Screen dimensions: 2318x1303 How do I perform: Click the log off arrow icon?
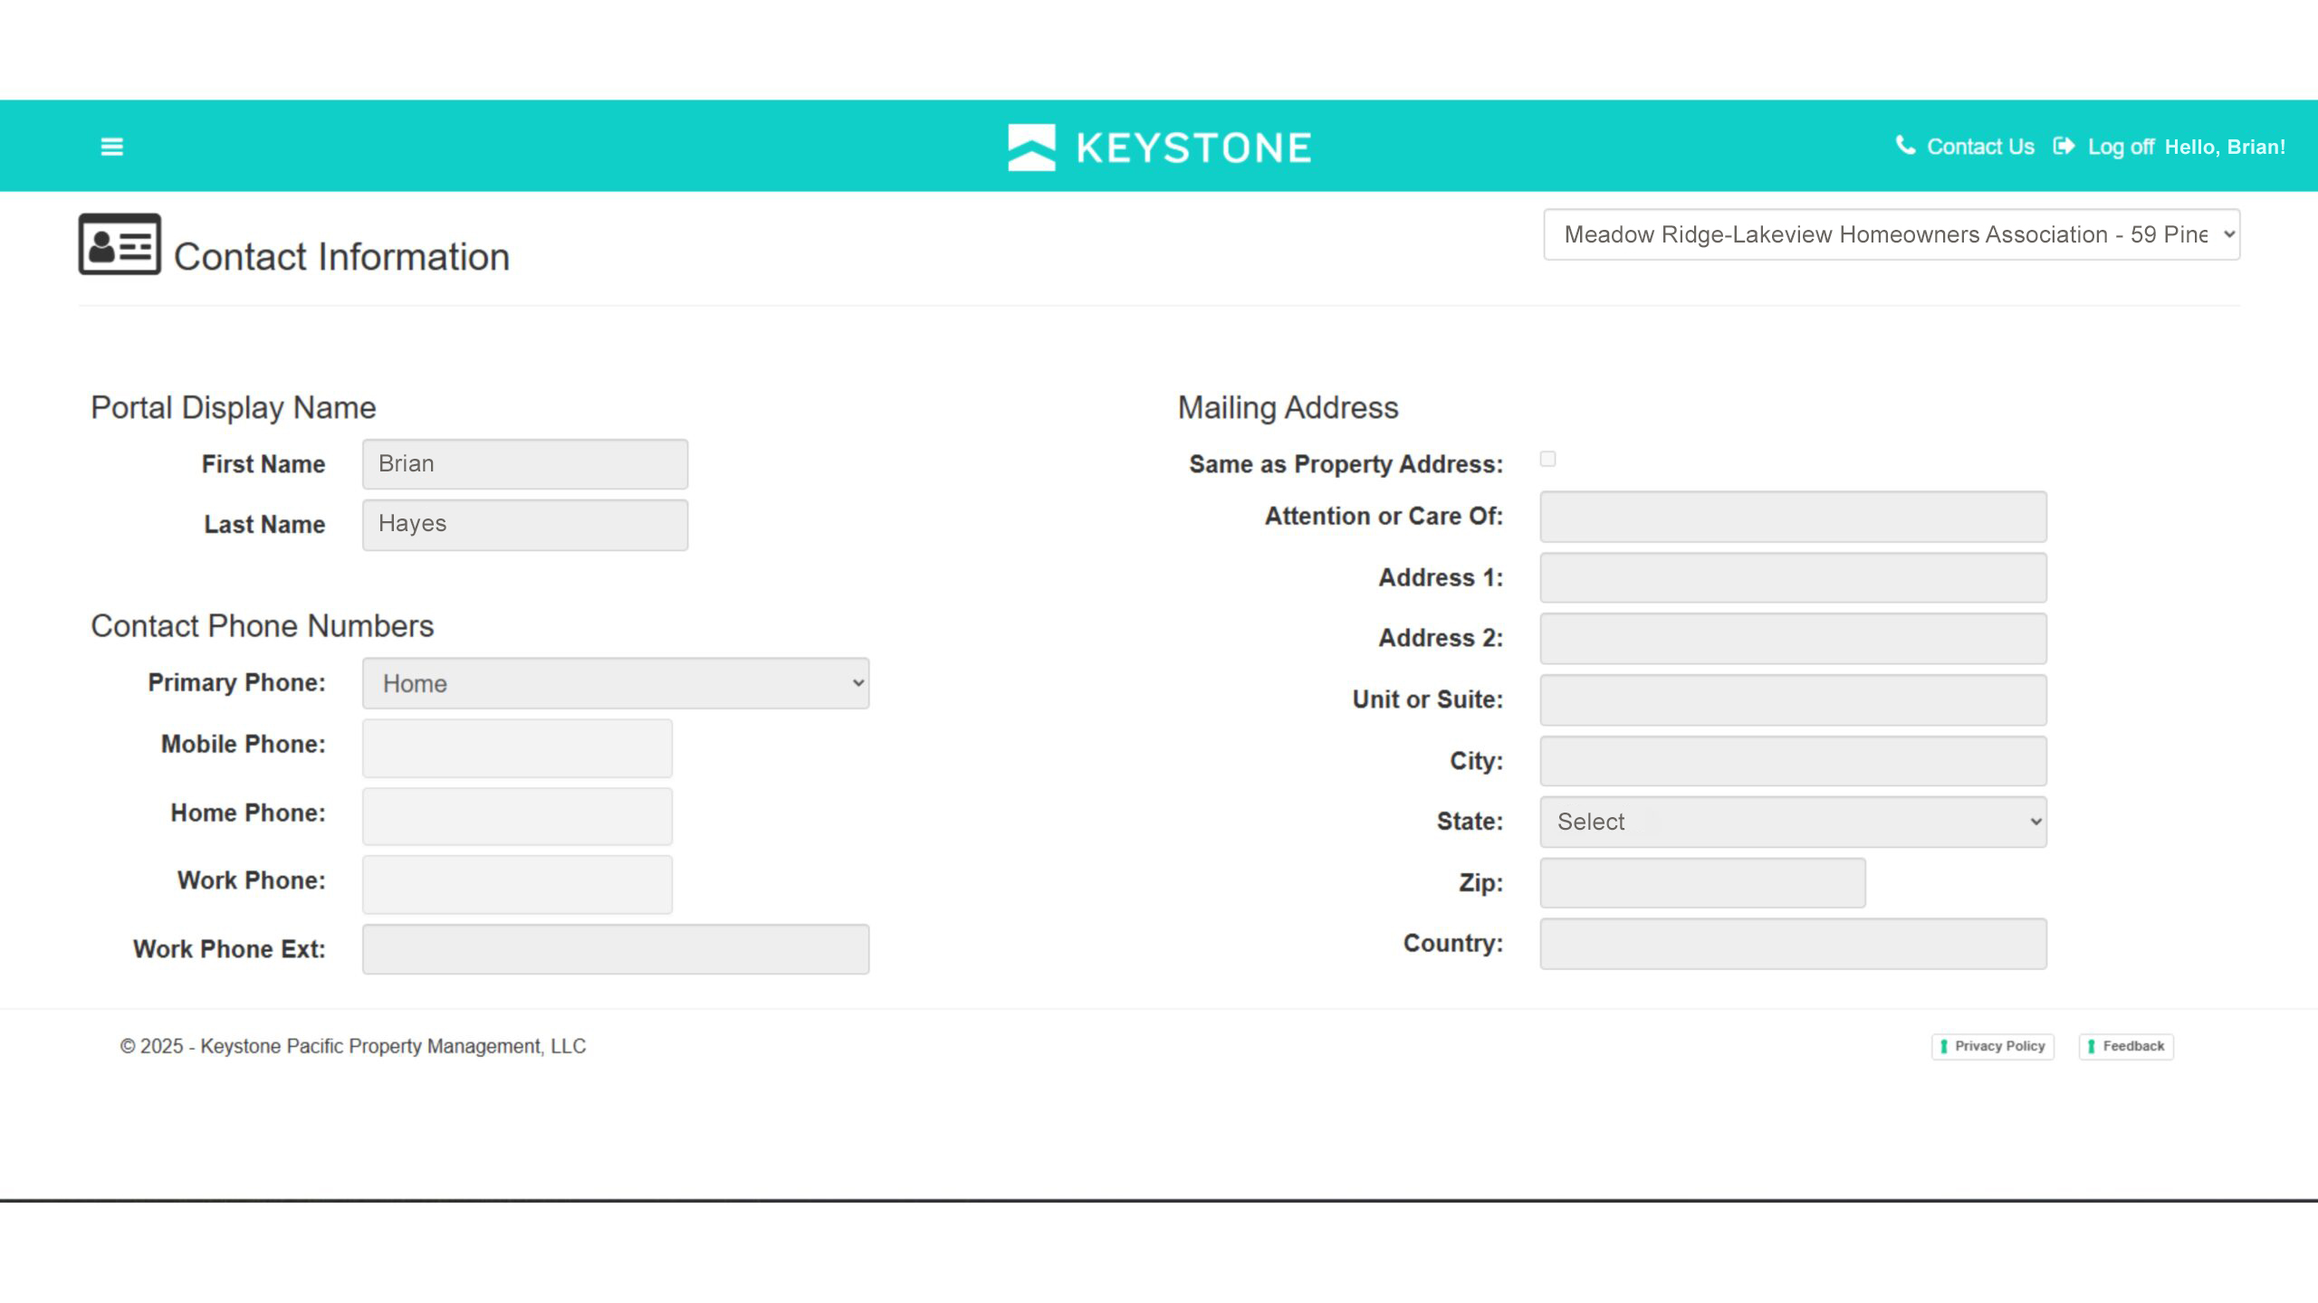(x=2064, y=147)
